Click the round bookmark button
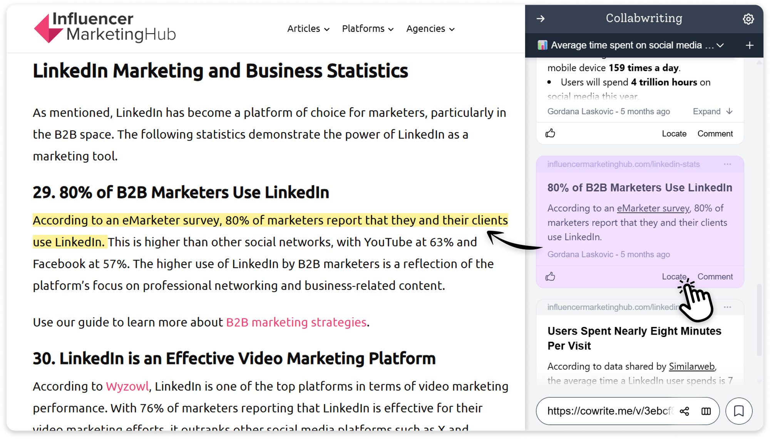This screenshot has height=439, width=770. coord(738,411)
